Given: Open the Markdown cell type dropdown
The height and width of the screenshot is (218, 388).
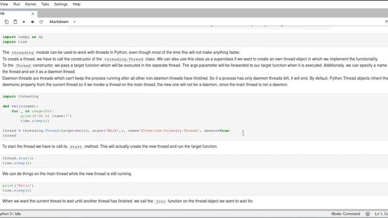Looking at the screenshot, I should click(x=62, y=22).
